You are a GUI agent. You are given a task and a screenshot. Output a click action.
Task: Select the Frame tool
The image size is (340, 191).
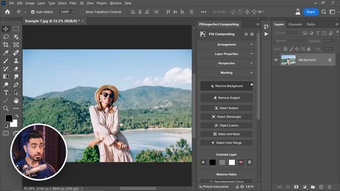pos(16,45)
